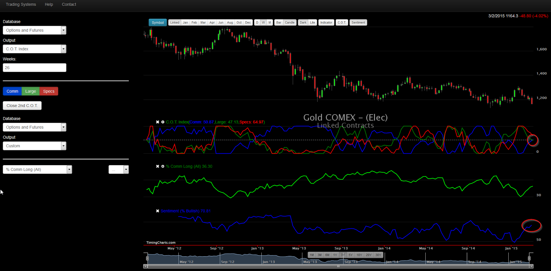Open the C.O.T. Index Output dropdown
Image resolution: width=551 pixels, height=271 pixels.
click(x=34, y=49)
